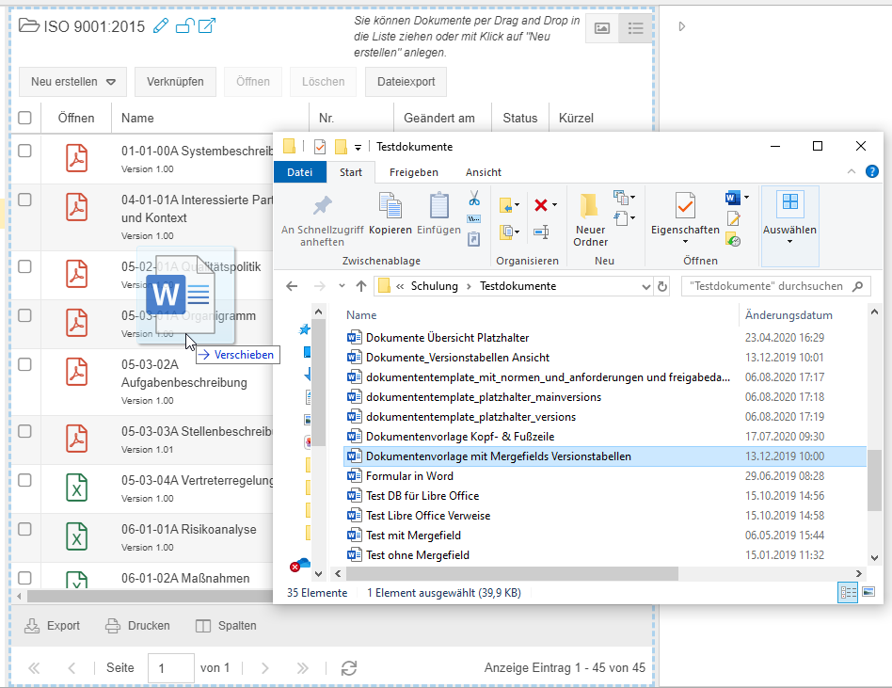Switch to the Freigeben ribbon tab

click(413, 172)
